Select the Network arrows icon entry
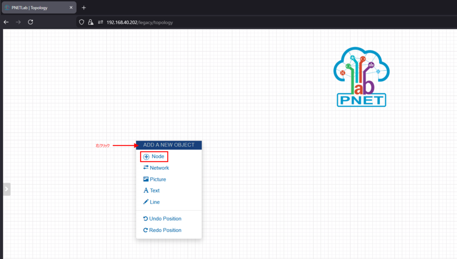The image size is (457, 259). tap(145, 168)
